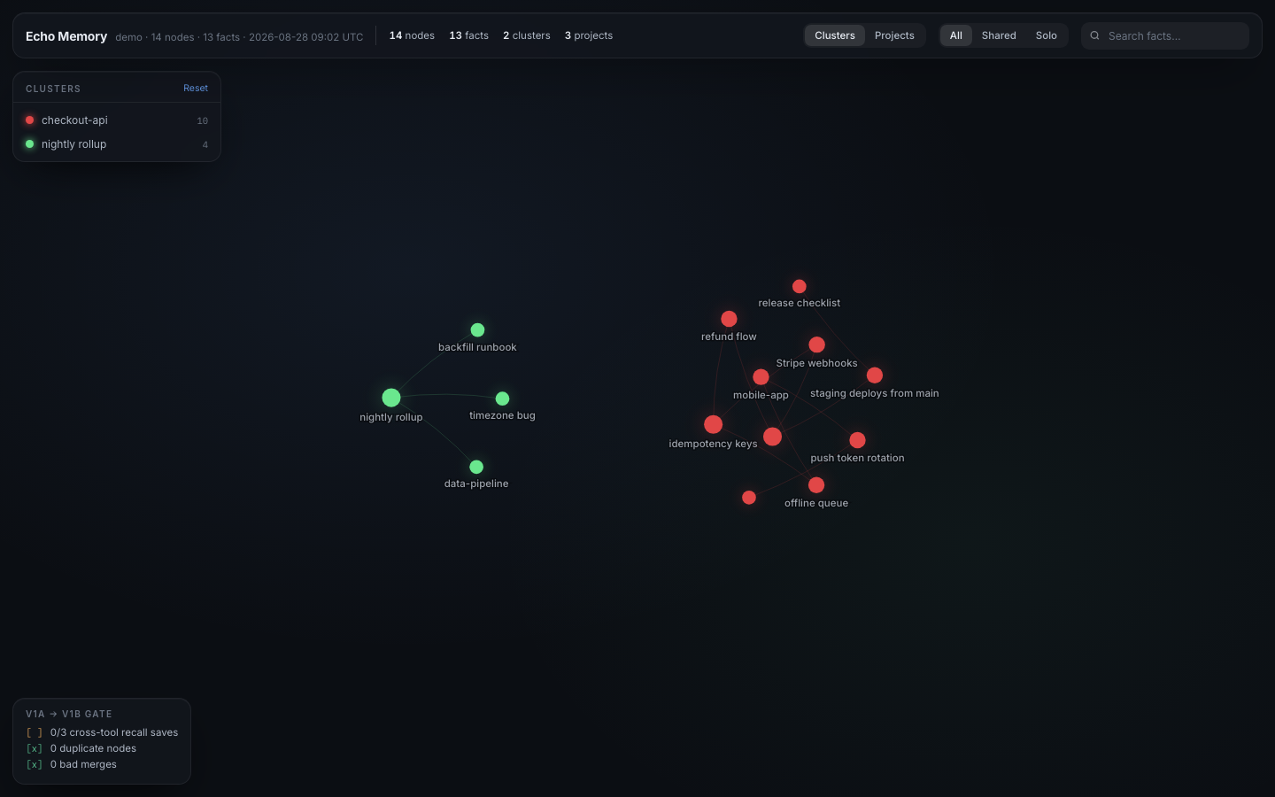Click the 13 facts stat

pyautogui.click(x=468, y=35)
